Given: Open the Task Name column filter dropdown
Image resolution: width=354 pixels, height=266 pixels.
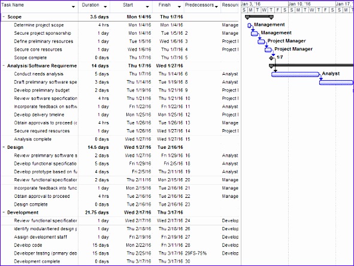Looking at the screenshot, I should pyautogui.click(x=73, y=7).
